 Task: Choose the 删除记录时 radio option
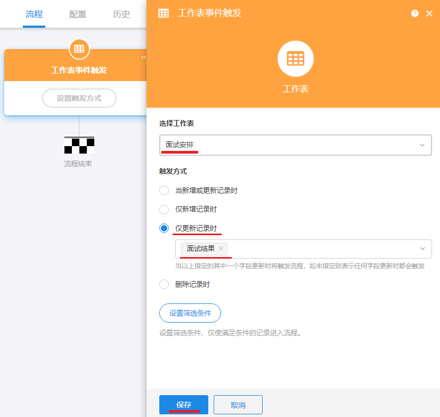(x=164, y=284)
